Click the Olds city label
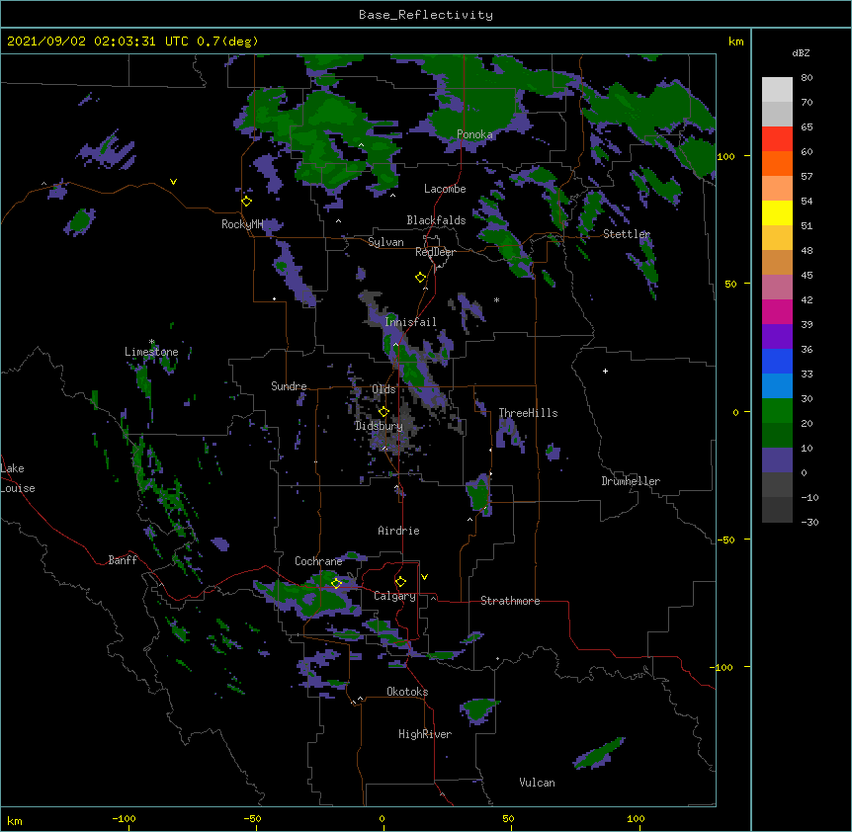This screenshot has height=832, width=852. (x=383, y=389)
